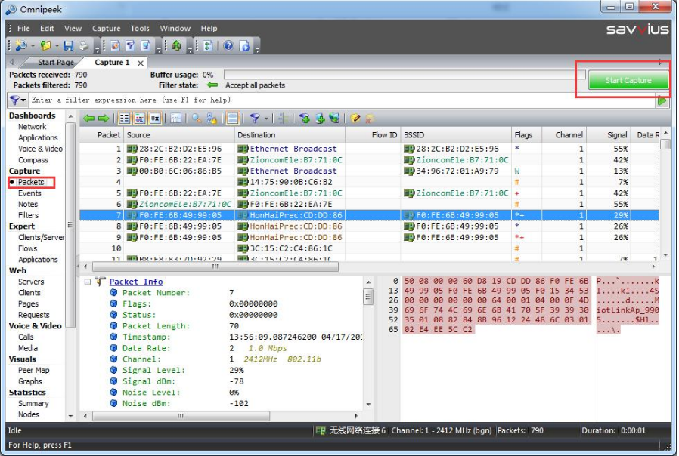679x456 pixels.
Task: Switch to the Start Page tab
Action: click(x=56, y=62)
